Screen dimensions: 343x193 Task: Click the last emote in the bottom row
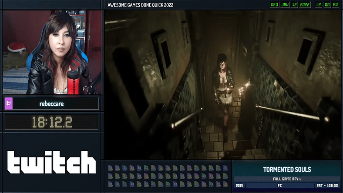pos(225,184)
